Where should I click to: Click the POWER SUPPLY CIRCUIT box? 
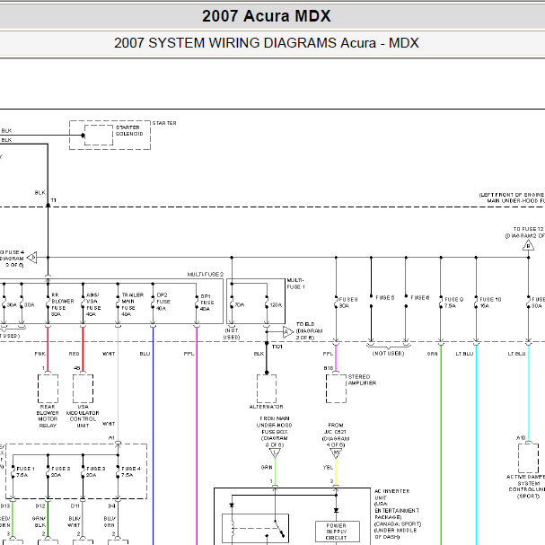[x=338, y=532]
